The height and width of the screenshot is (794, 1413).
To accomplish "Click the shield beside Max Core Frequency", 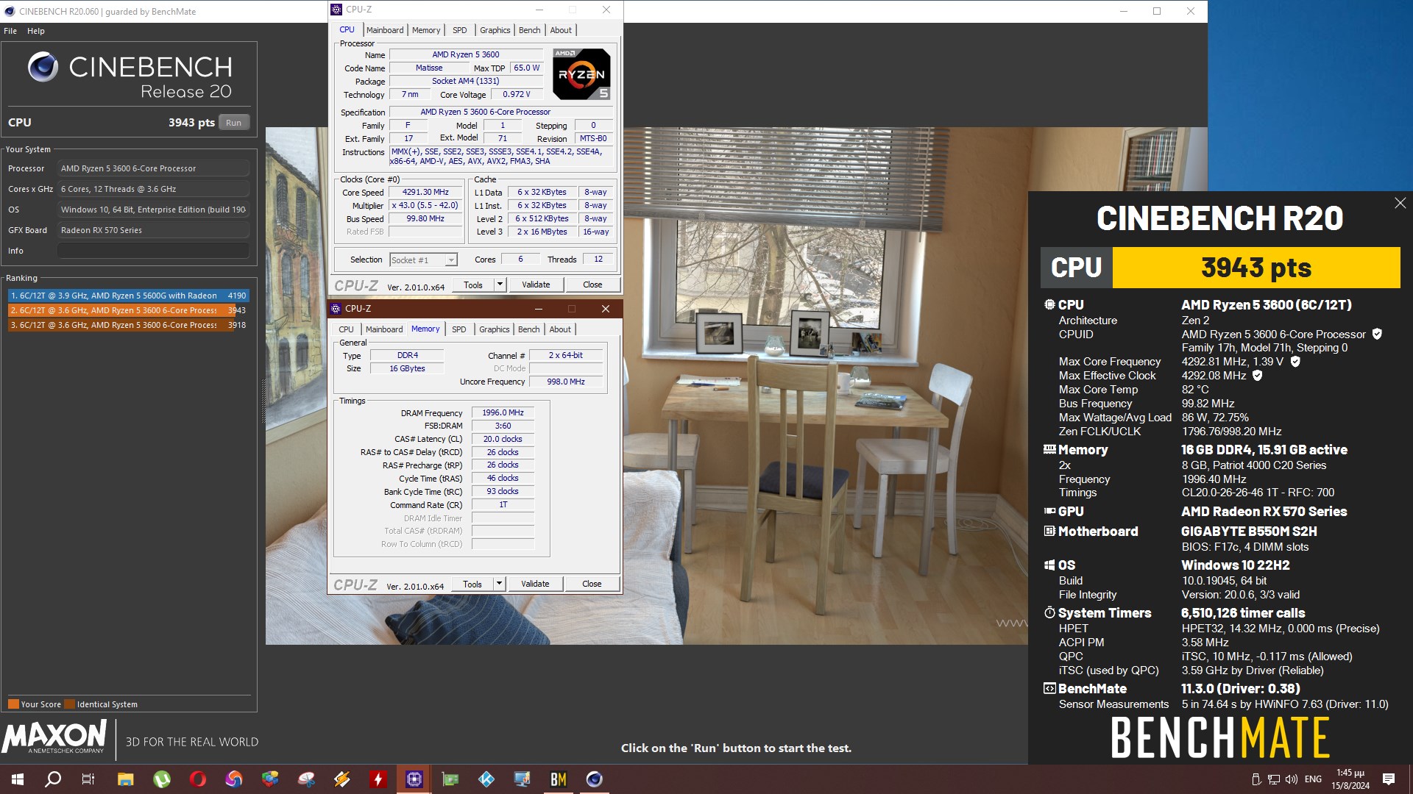I will 1295,361.
